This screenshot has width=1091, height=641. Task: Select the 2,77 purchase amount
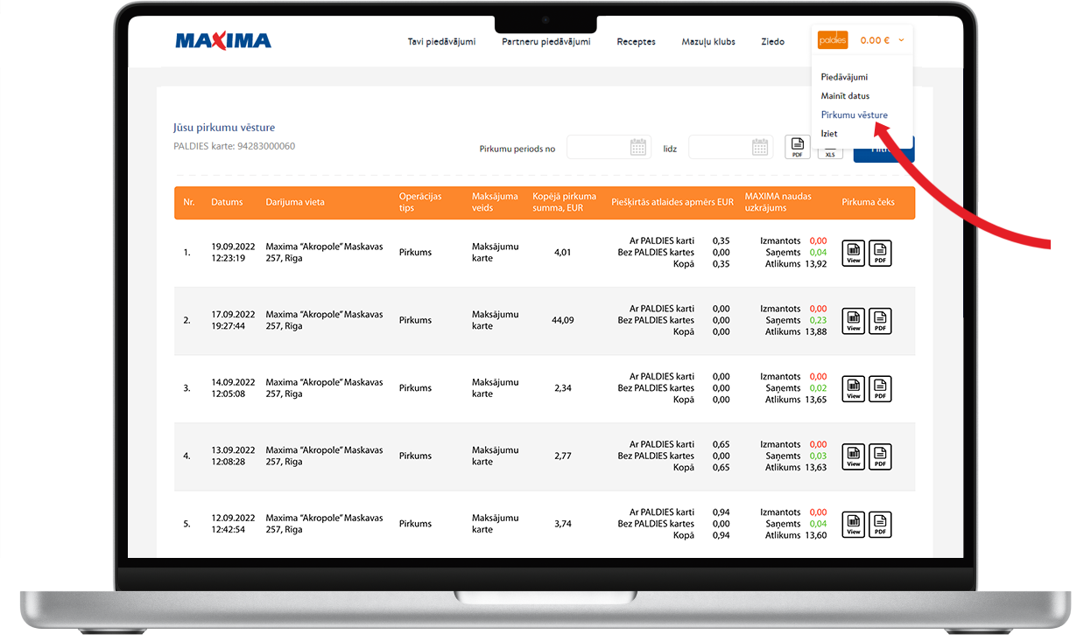(x=563, y=456)
